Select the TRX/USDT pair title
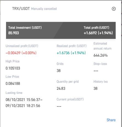The width and height of the screenshot is (122, 127). (21, 9)
